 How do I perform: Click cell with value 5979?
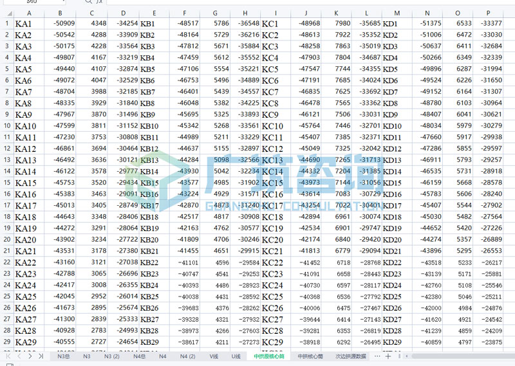point(458,125)
